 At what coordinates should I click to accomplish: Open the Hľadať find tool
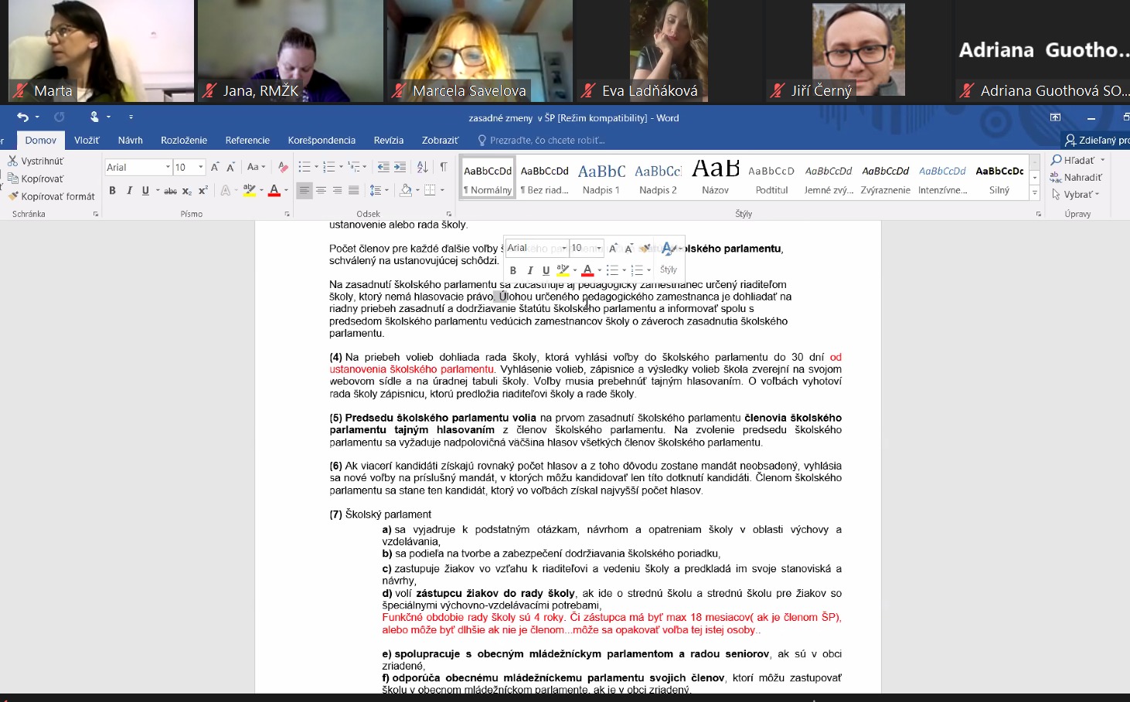pyautogui.click(x=1077, y=160)
